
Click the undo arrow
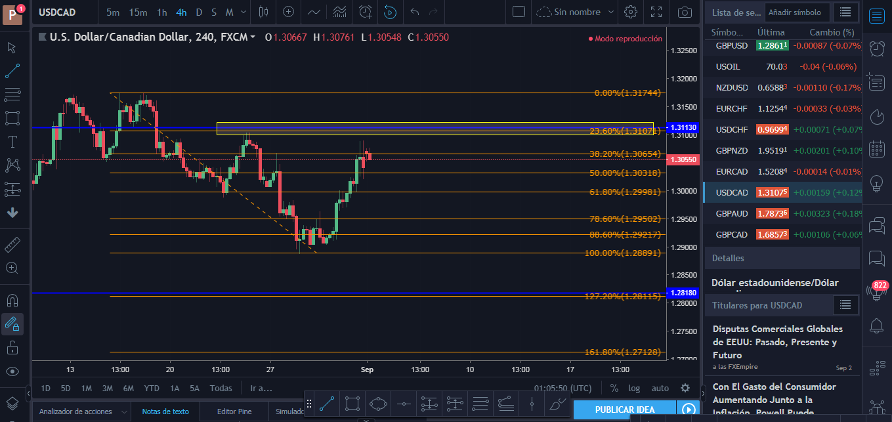click(x=414, y=12)
